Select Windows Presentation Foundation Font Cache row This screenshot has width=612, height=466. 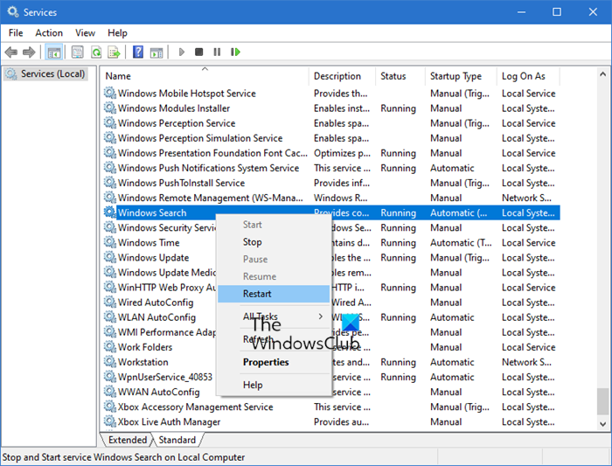[x=331, y=153]
